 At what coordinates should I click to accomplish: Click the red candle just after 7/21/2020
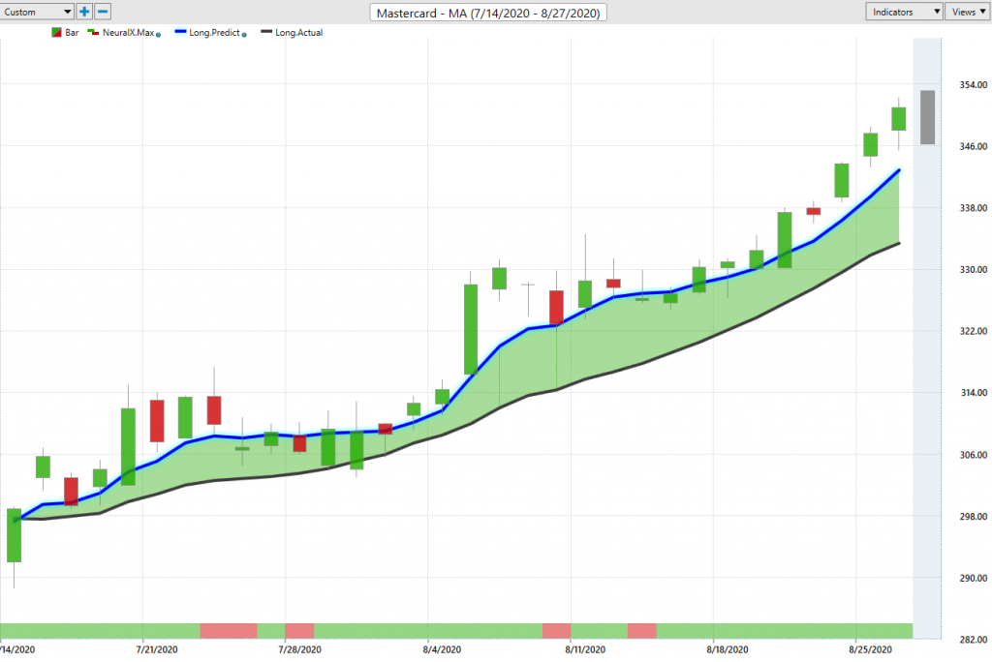157,420
